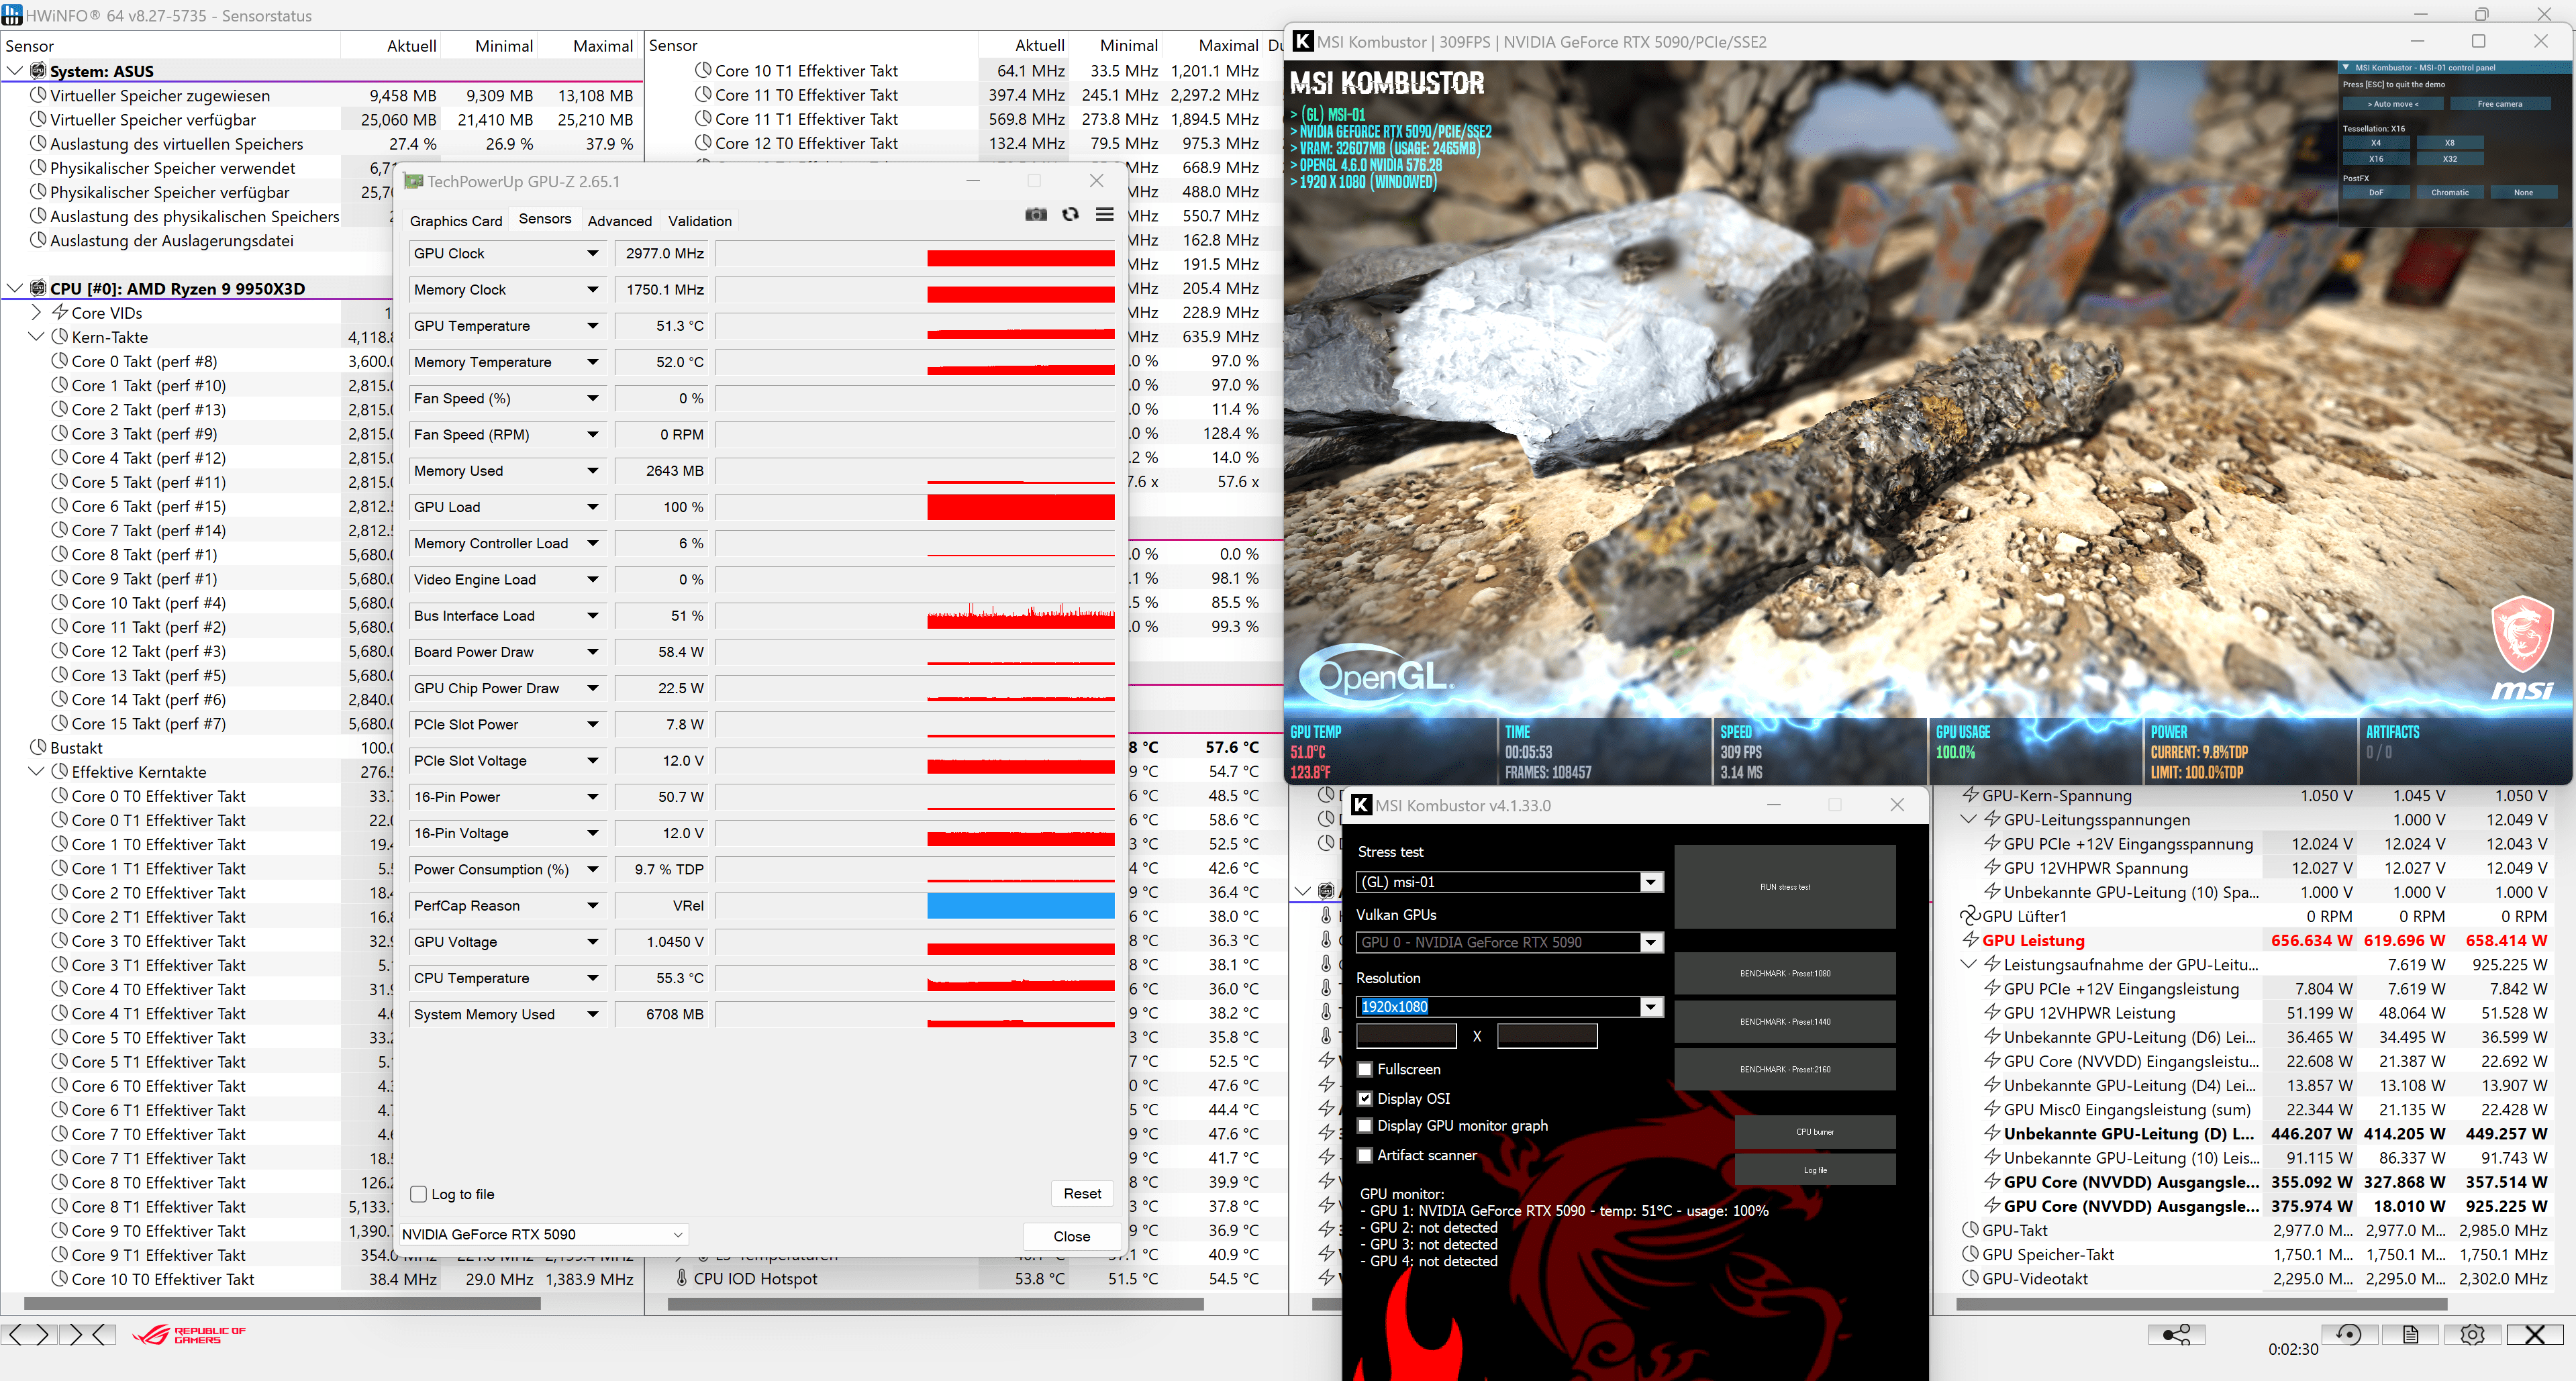Enable Display GPU monitor graph checkbox

click(x=1364, y=1126)
